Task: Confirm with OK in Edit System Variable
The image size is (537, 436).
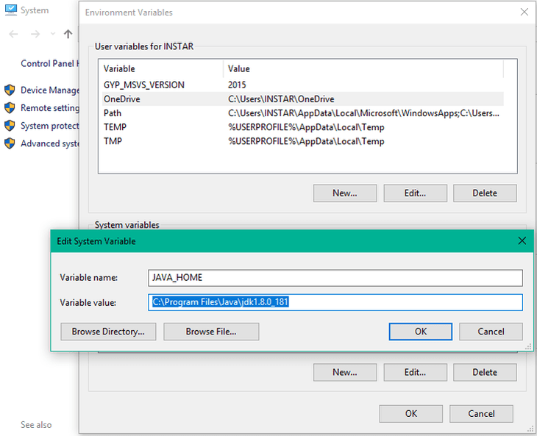Action: (x=420, y=332)
